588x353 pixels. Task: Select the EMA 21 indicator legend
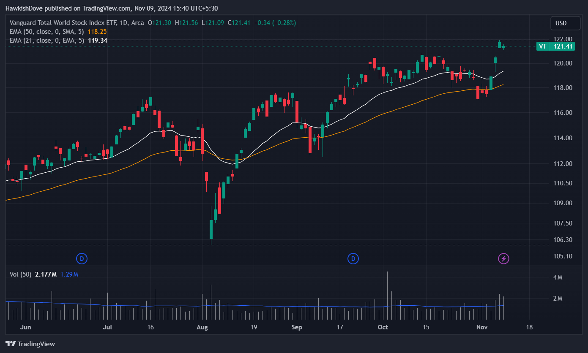(x=46, y=41)
